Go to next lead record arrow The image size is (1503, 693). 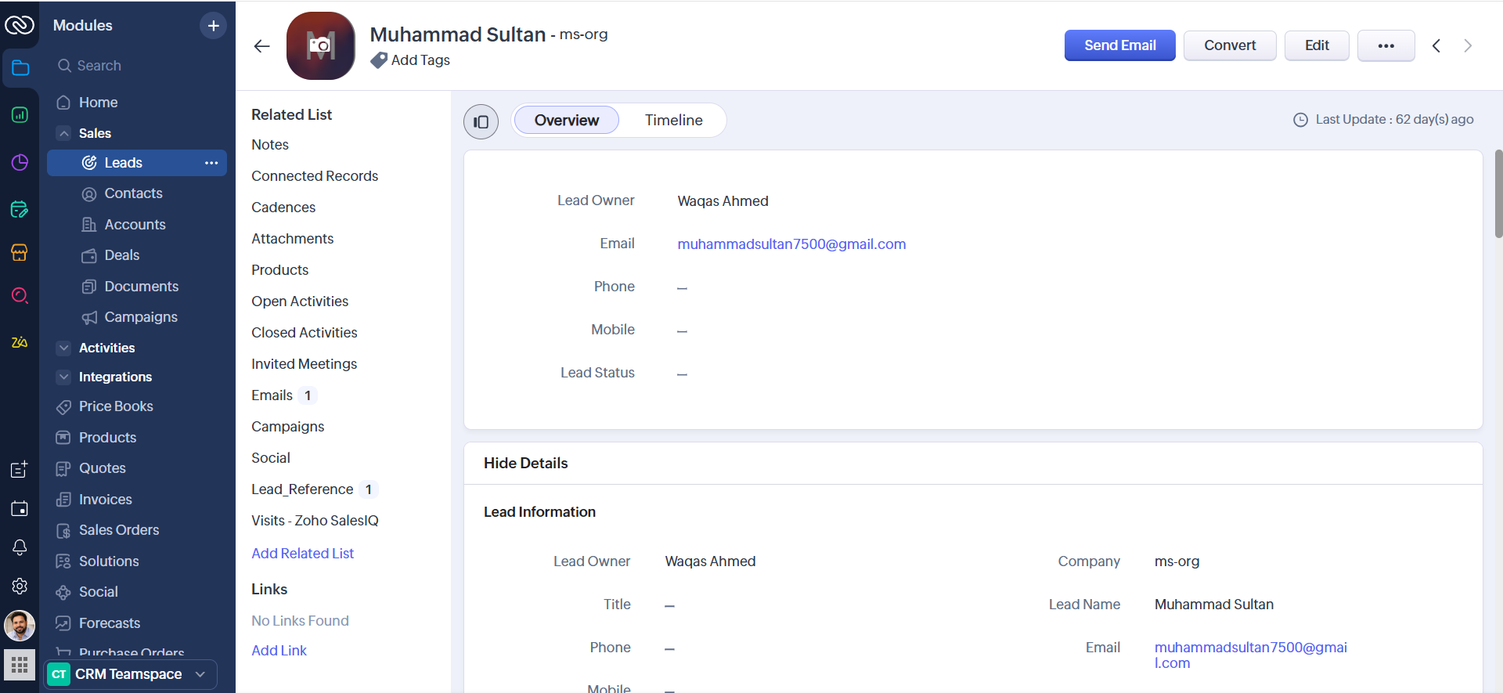pos(1468,46)
